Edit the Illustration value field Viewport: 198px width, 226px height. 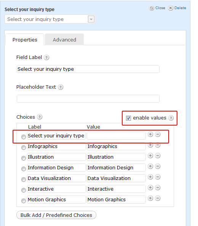116,157
